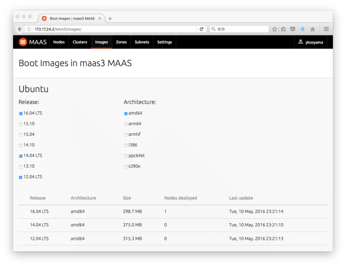The image size is (346, 267).
Task: Click the MAAS logo icon
Action: click(23, 42)
